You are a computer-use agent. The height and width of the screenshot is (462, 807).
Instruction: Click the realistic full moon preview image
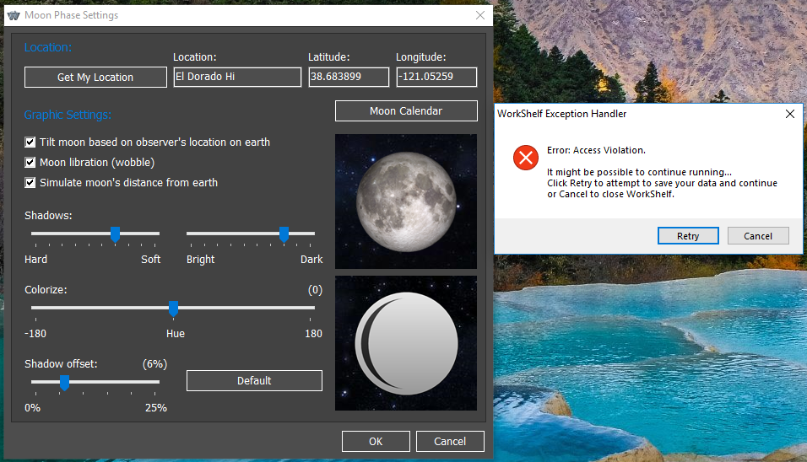click(406, 201)
